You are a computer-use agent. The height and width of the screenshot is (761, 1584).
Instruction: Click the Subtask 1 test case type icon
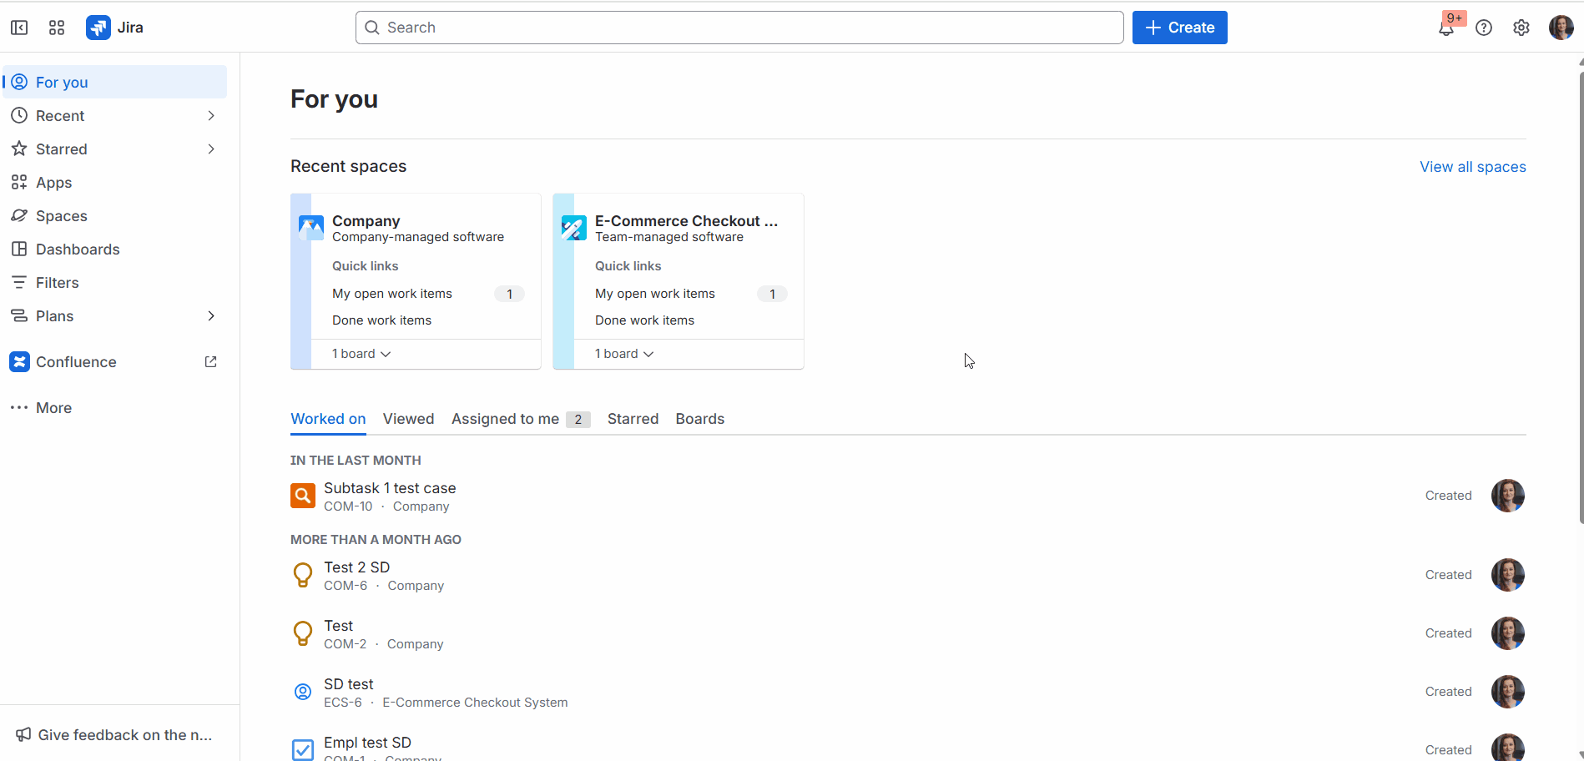(x=303, y=496)
